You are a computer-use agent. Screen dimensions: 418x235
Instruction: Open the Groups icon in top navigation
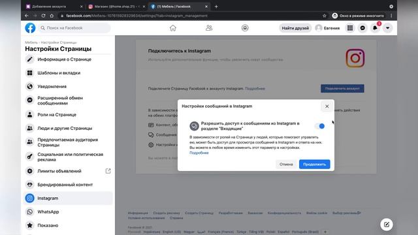click(245, 27)
